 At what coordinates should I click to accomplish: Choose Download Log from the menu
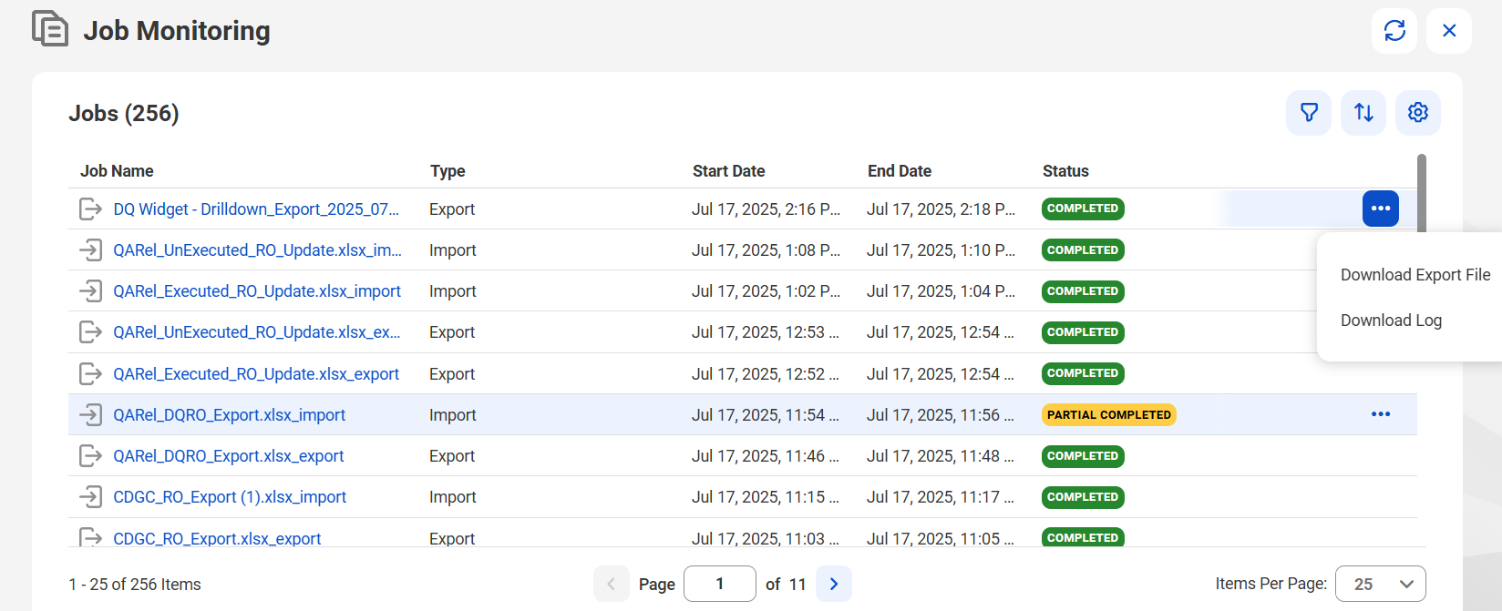click(1391, 321)
